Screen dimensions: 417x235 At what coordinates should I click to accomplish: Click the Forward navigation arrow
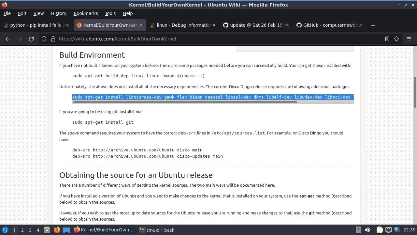[20, 39]
